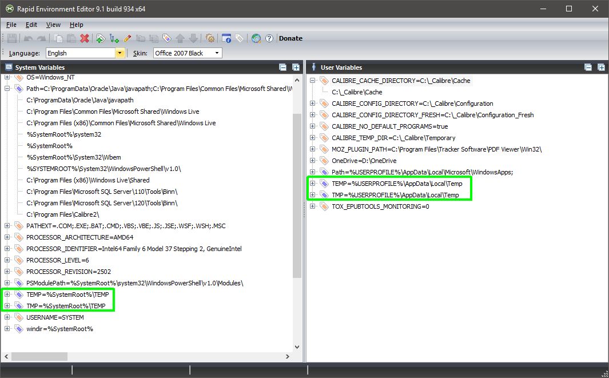Select the USERNAME=SYSTEM variable
This screenshot has height=378, width=609.
pyautogui.click(x=55, y=317)
